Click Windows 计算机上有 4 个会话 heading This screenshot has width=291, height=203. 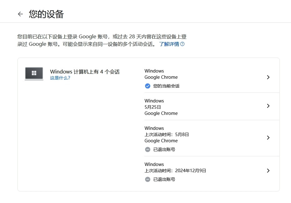click(85, 72)
